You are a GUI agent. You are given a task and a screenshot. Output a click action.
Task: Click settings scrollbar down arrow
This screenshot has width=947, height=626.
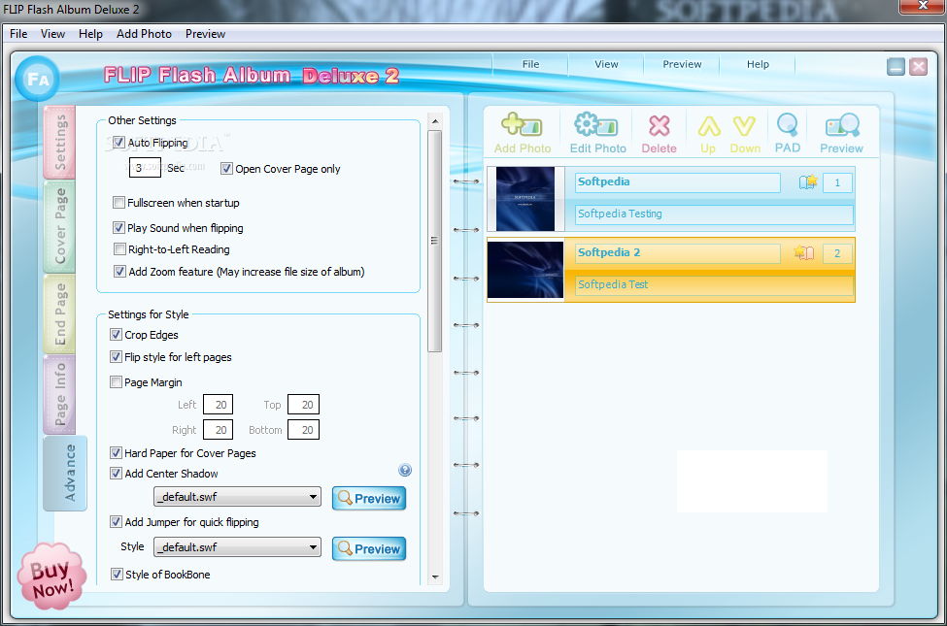click(x=435, y=577)
